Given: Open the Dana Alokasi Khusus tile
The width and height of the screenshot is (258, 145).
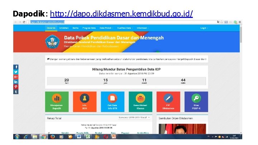Looking at the screenshot, I should [x=140, y=102].
